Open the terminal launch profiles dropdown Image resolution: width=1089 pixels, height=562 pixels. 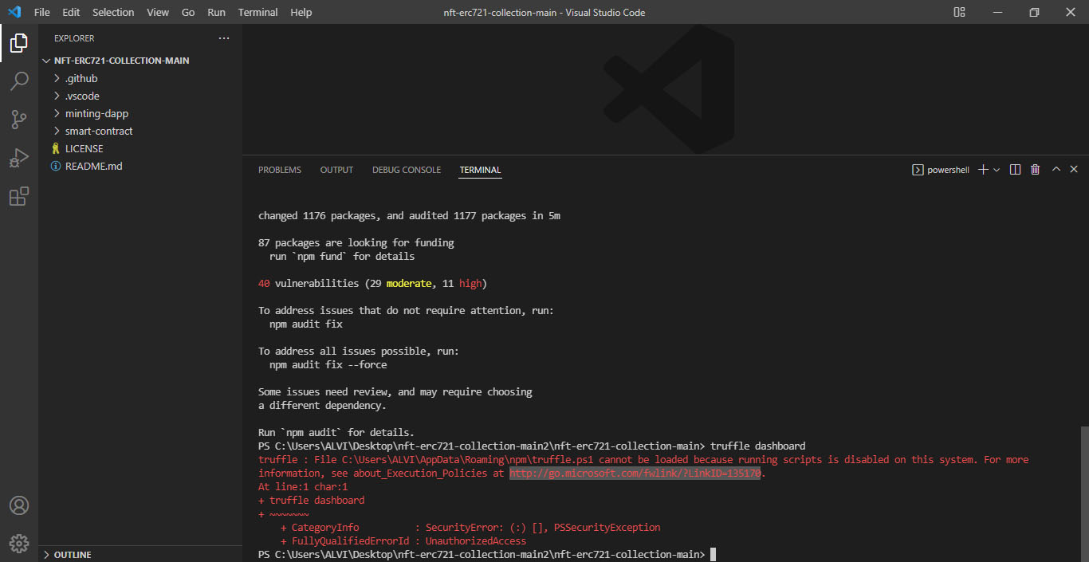click(x=996, y=169)
